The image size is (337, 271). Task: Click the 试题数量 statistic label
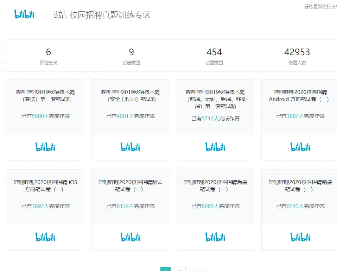[214, 63]
